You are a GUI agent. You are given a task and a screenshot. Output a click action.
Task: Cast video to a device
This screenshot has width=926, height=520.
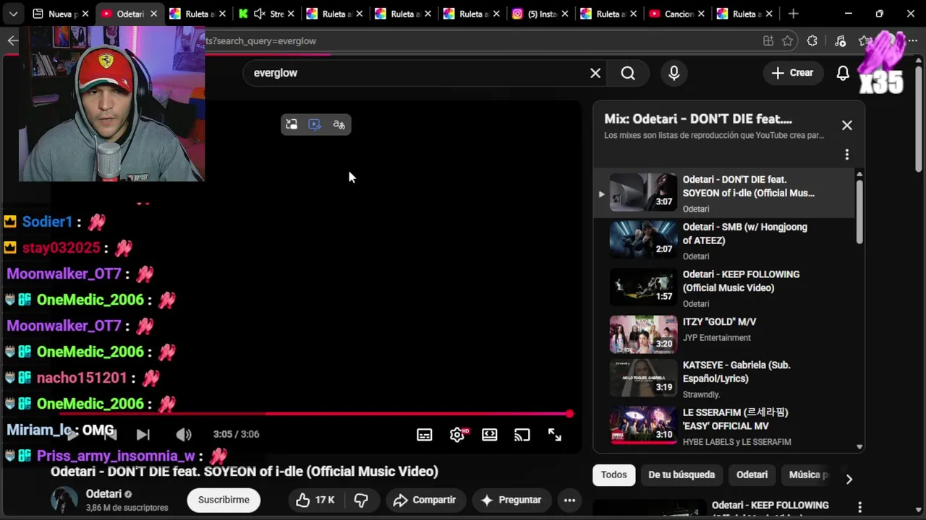522,435
